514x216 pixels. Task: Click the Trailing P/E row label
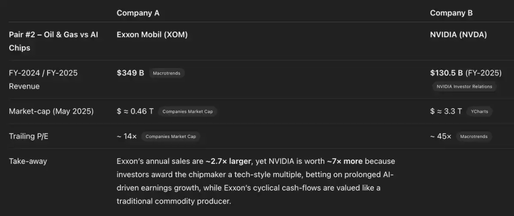[x=29, y=136]
